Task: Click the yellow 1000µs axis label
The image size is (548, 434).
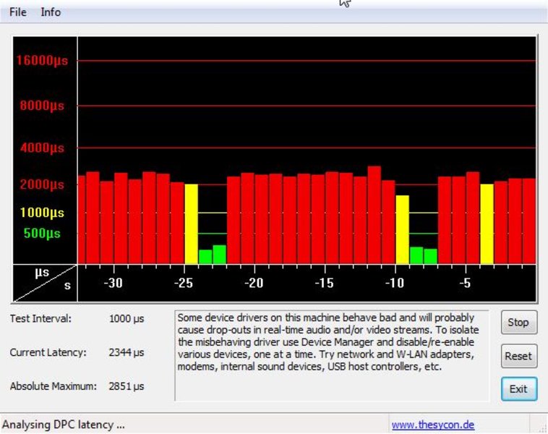Action: click(x=42, y=212)
